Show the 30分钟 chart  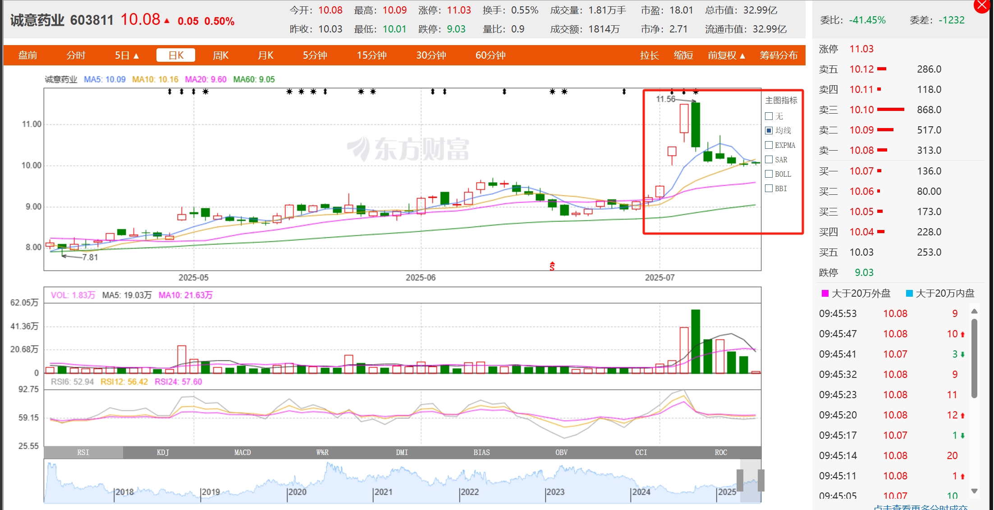pos(431,55)
